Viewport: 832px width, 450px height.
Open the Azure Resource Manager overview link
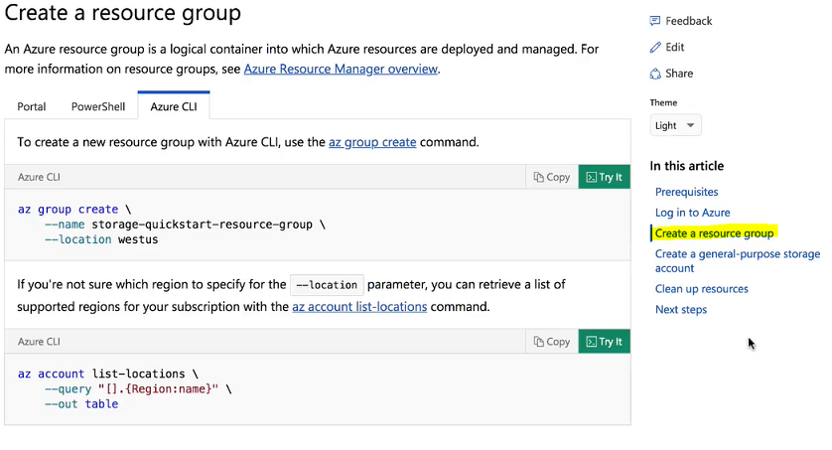[341, 69]
